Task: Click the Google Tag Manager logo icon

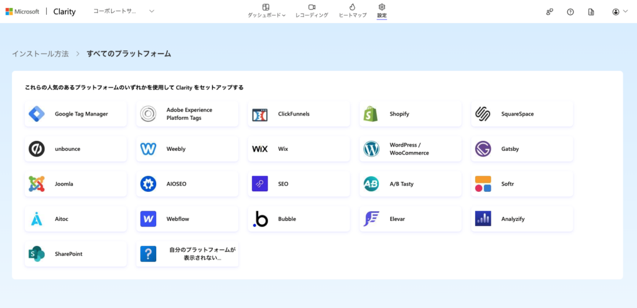Action: click(37, 114)
